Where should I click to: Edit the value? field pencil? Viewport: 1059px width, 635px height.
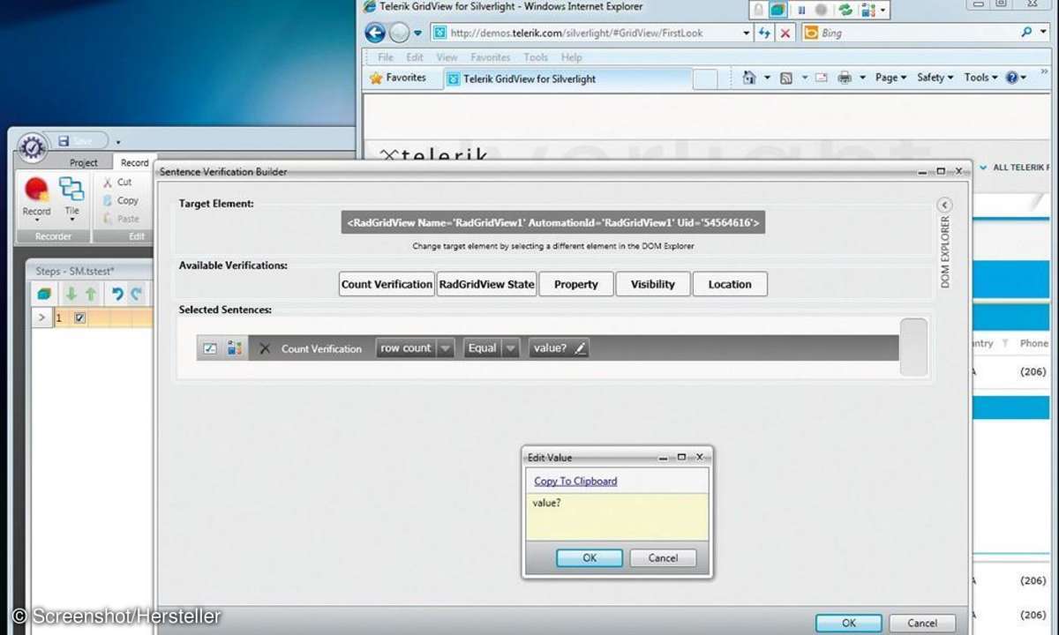click(x=580, y=348)
